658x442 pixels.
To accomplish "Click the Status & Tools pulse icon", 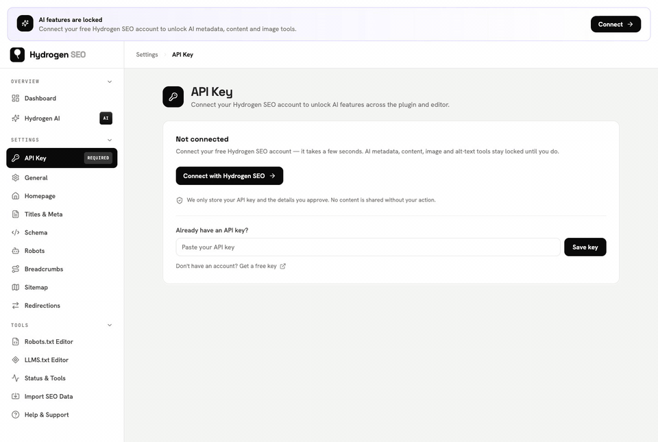I will 16,378.
